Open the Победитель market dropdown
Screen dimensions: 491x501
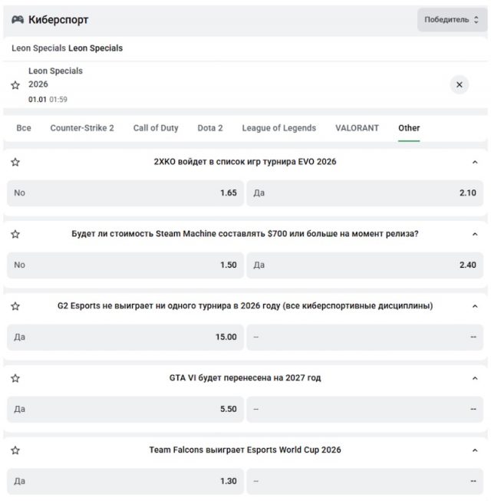452,20
